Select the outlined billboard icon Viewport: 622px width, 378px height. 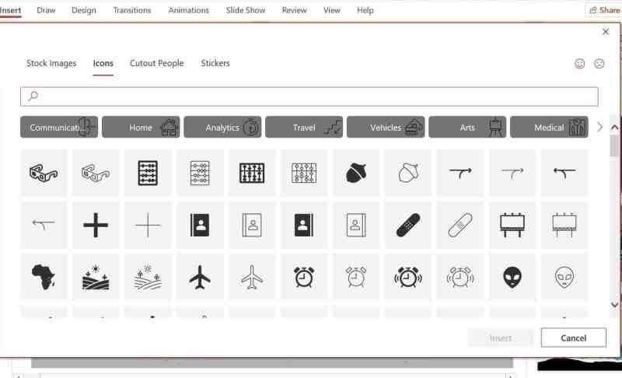pos(564,225)
